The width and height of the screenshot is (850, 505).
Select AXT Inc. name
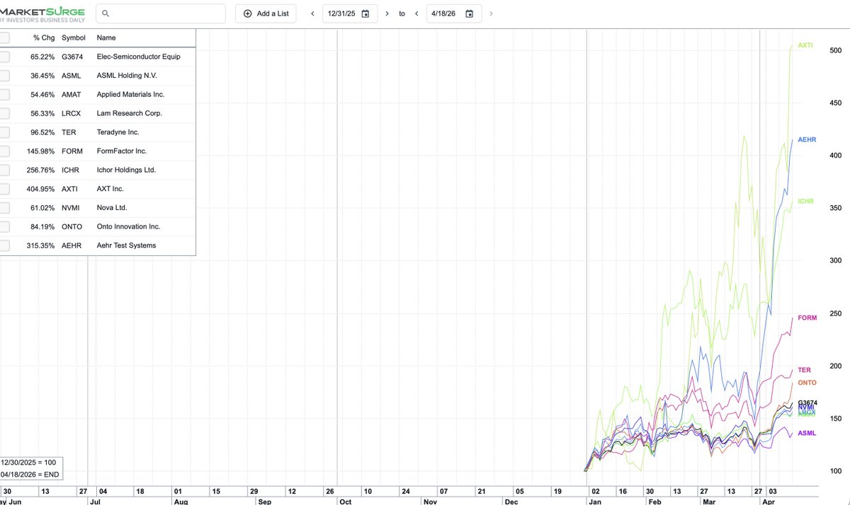(x=110, y=189)
